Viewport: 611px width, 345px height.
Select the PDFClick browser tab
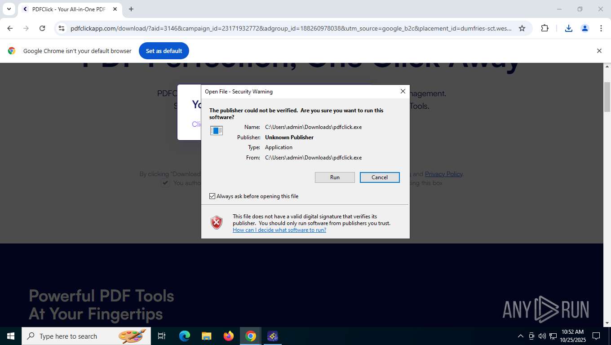pyautogui.click(x=70, y=9)
